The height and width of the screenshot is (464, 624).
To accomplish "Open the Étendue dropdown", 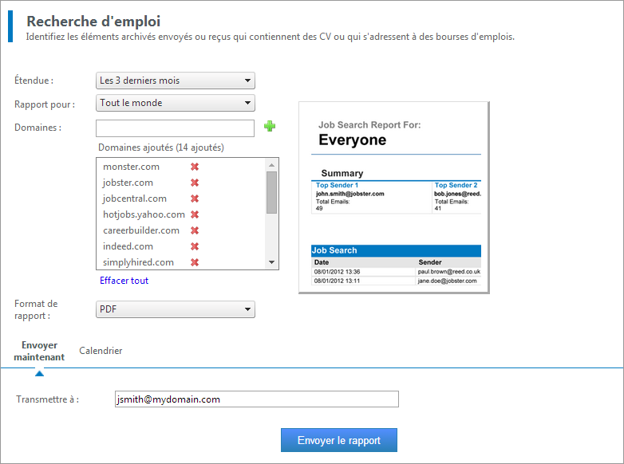I will (x=175, y=81).
